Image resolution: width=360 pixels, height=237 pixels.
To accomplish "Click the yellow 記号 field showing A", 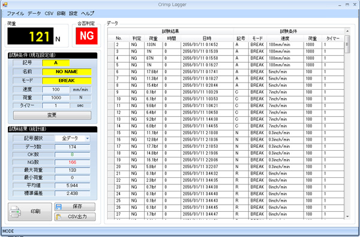I will tap(56, 63).
